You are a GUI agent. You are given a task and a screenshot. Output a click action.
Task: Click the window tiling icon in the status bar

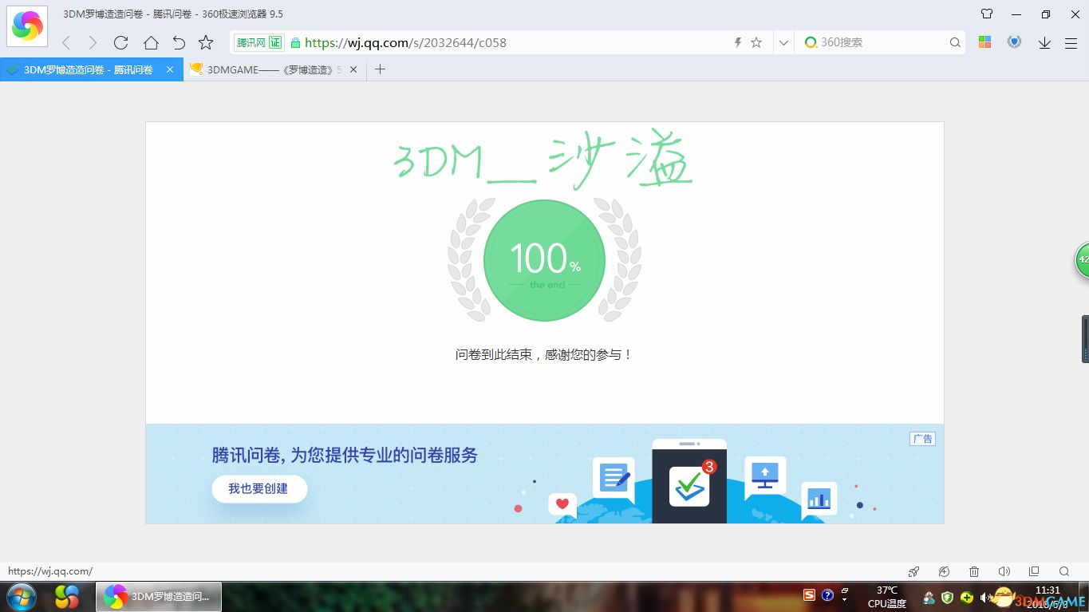click(x=1034, y=571)
